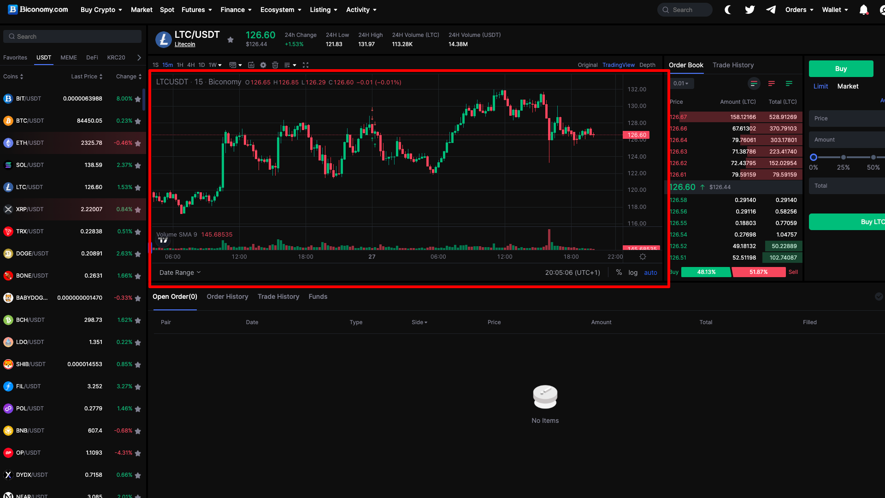The height and width of the screenshot is (498, 885).
Task: Click the 0% slider handle
Action: pos(814,157)
